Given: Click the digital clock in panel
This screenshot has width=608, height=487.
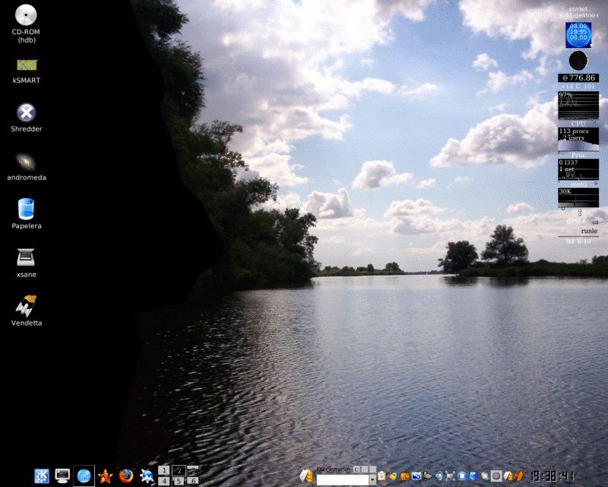Looking at the screenshot, I should 553,476.
